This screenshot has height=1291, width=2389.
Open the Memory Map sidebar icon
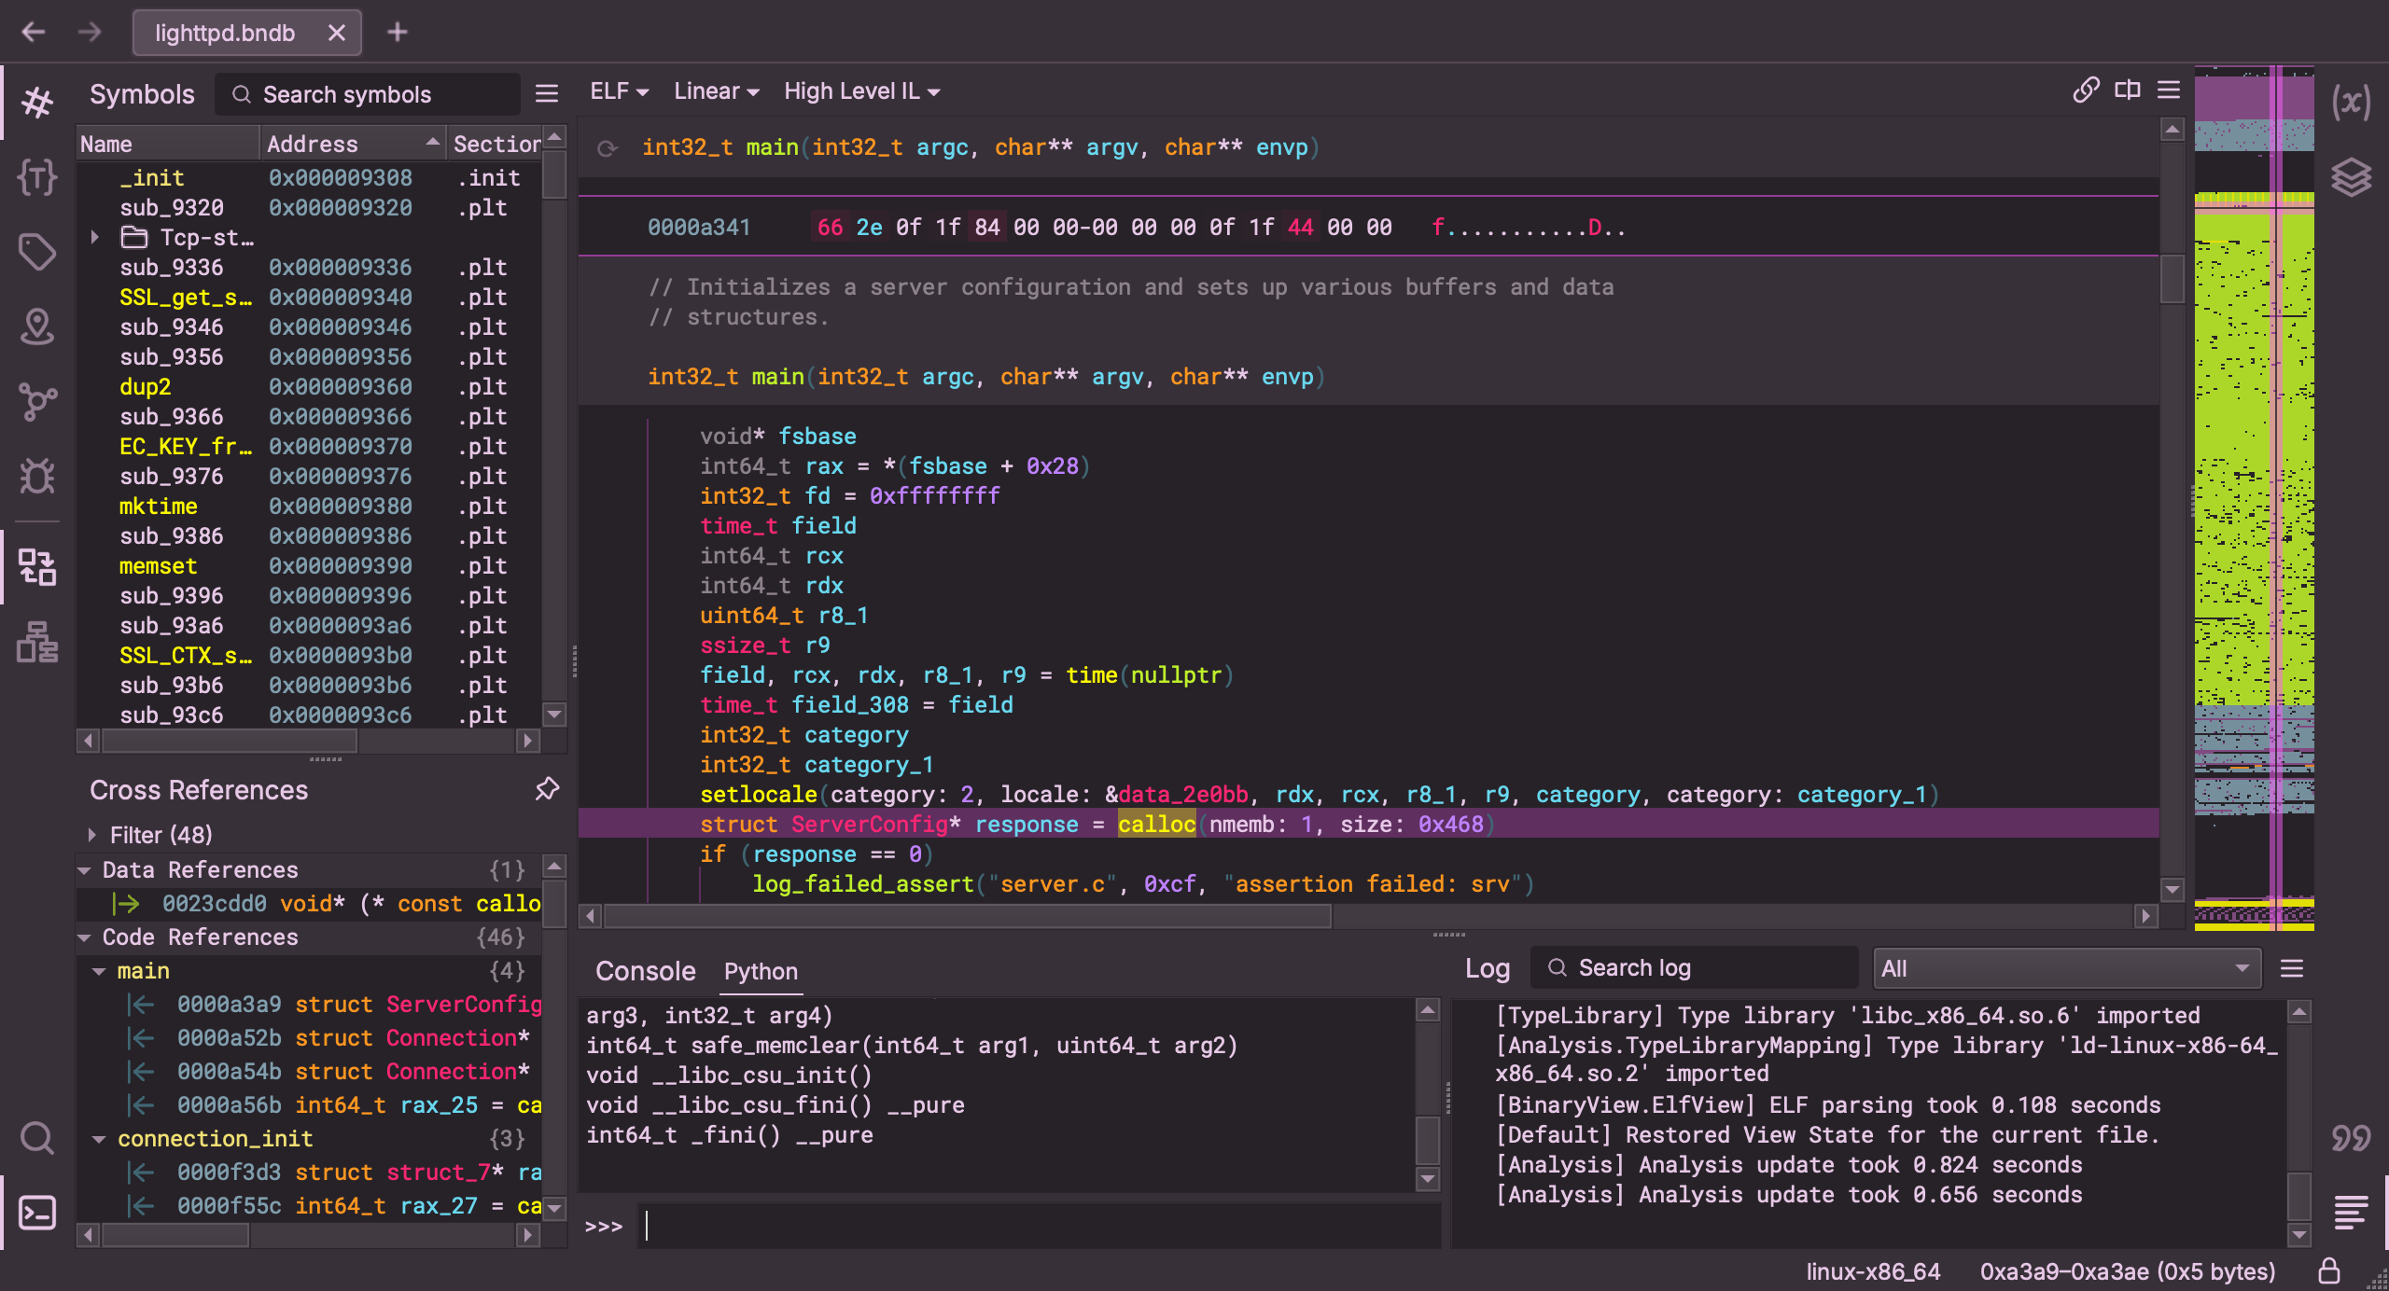(37, 643)
